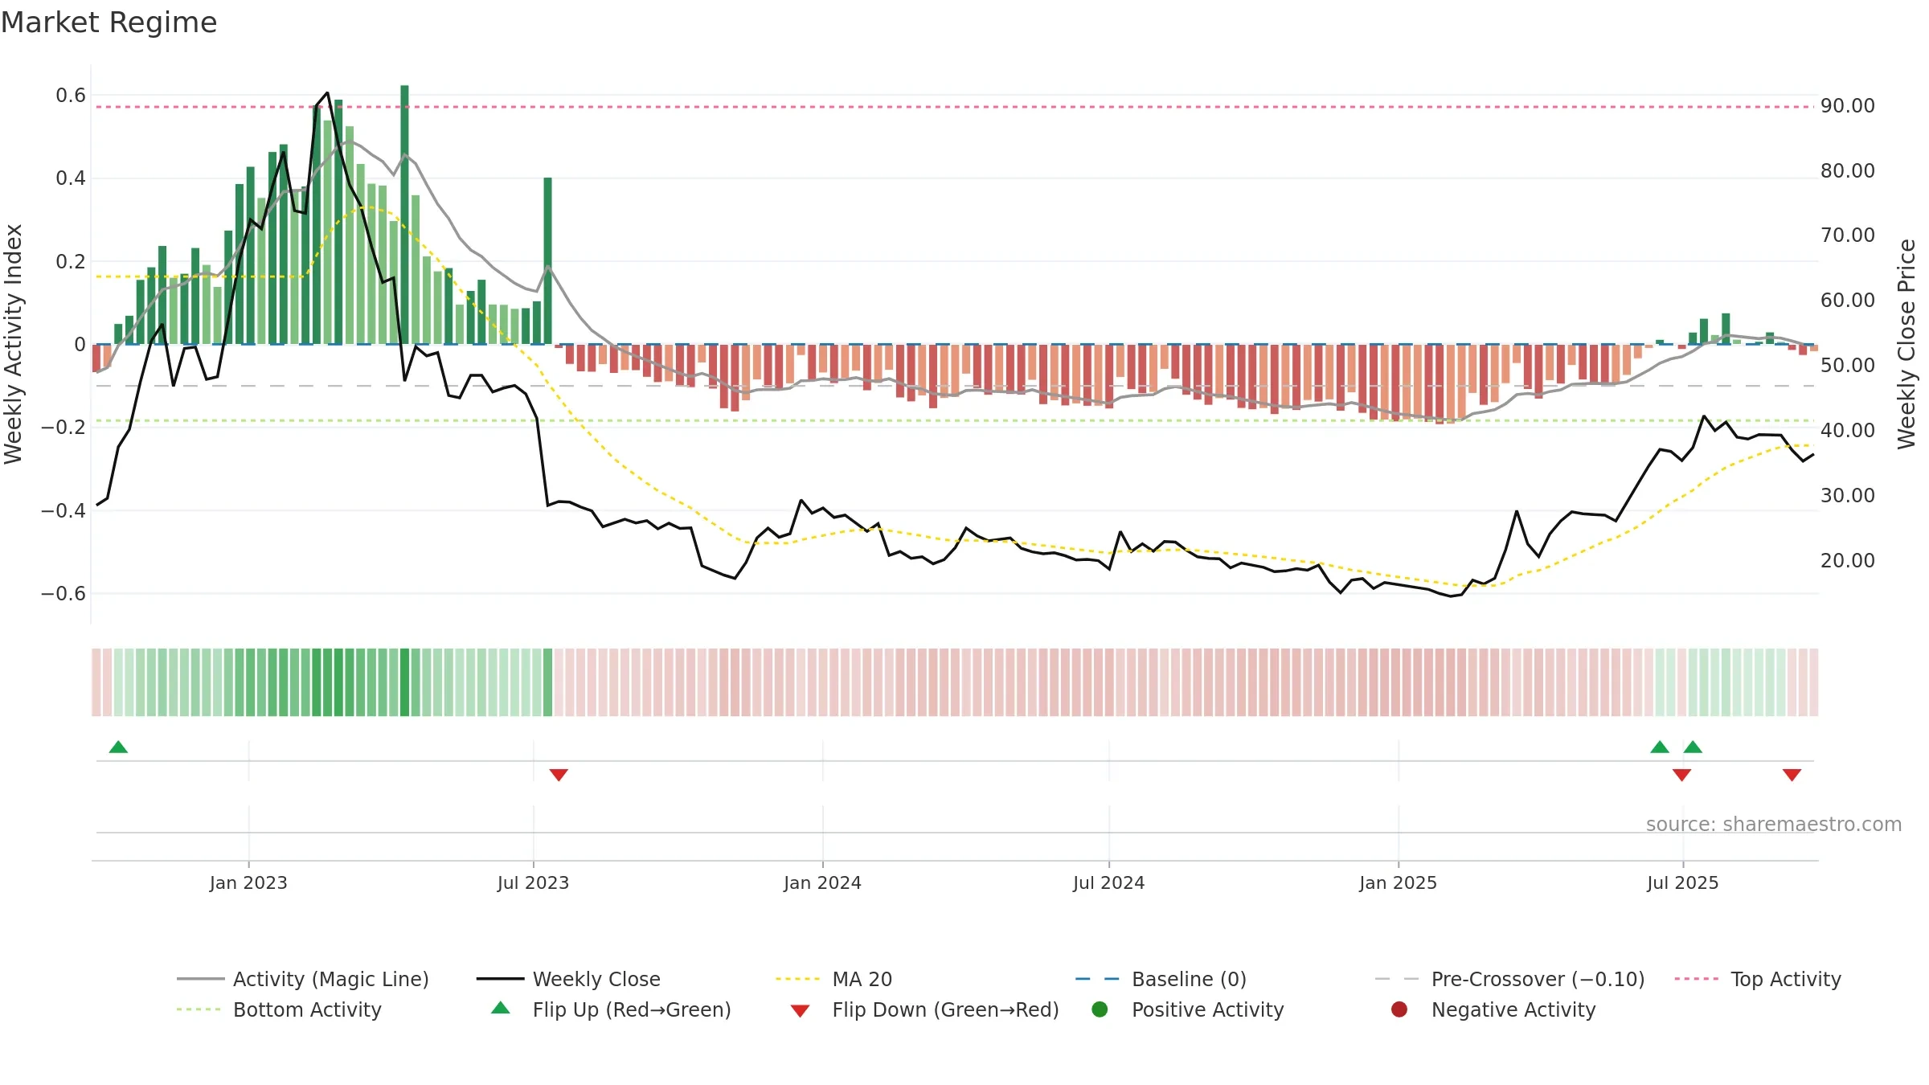The image size is (1929, 1085).
Task: Click the −0.6 activity axis tick
Action: click(x=63, y=594)
